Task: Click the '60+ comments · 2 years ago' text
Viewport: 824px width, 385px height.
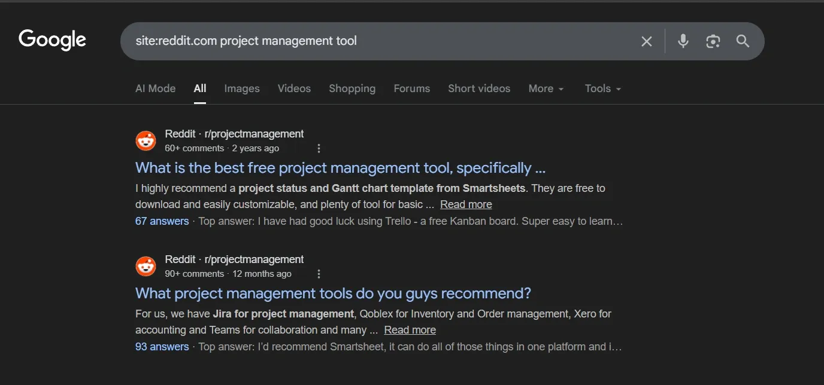Action: 222,148
